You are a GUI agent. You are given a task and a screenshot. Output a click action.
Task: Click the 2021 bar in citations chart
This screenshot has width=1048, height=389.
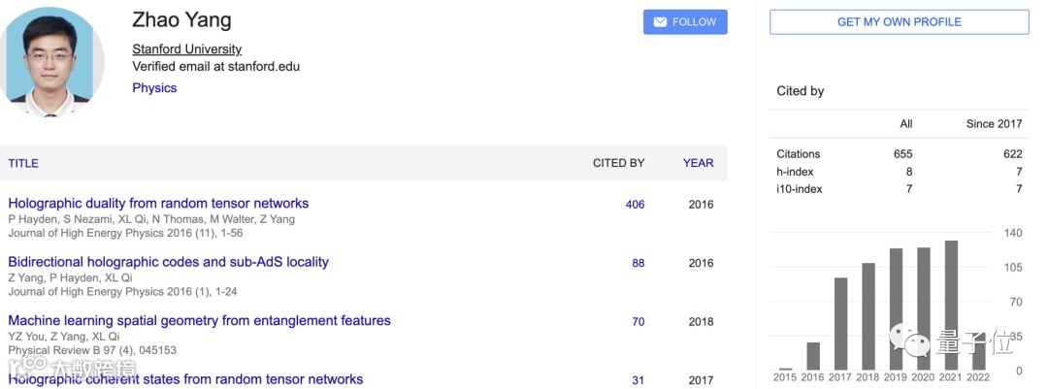(951, 306)
